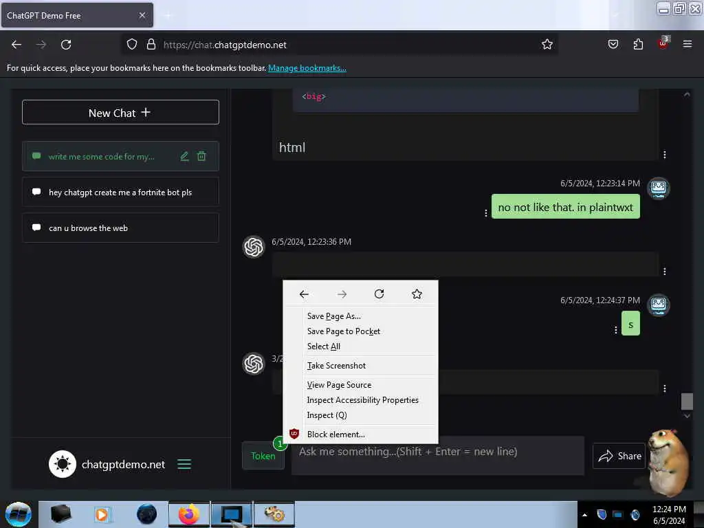Click the site padlock security icon
This screenshot has height=528, width=704.
(151, 45)
